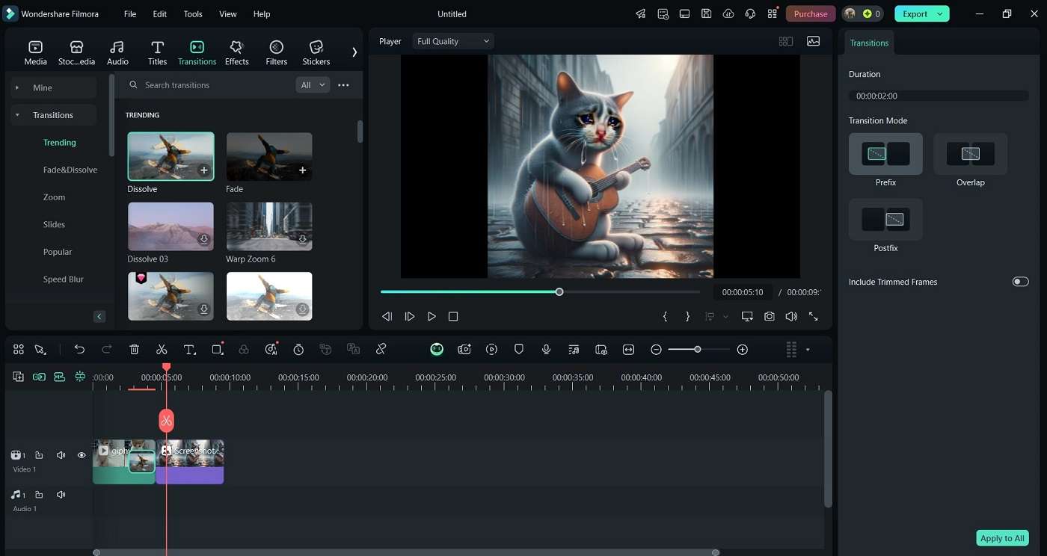Click the timeline zoom slider handle
Viewport: 1047px width, 556px height.
(x=697, y=350)
